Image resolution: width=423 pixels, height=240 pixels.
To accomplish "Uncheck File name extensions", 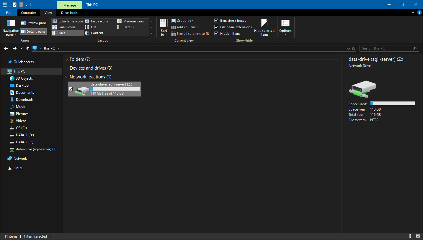I will [x=216, y=27].
